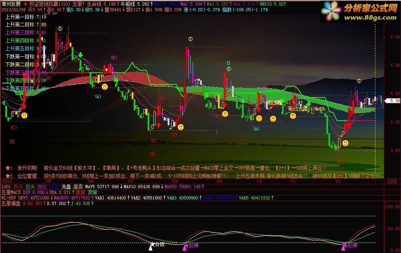Image resolution: width=401 pixels, height=253 pixels.
Task: Click the magenta I wave label
Action: coord(217,132)
